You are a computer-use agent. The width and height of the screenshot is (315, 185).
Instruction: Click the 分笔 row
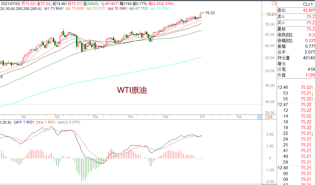296,70
